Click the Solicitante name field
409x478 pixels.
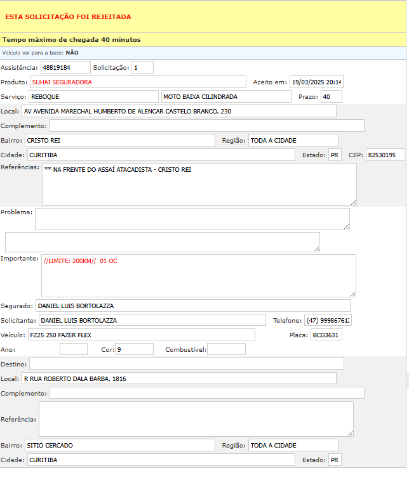point(152,320)
